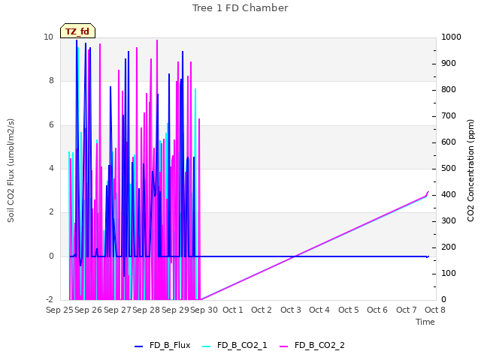481x360 pixels.
Task: Click the Oct 5 x-axis tick label
Action: coord(349,310)
